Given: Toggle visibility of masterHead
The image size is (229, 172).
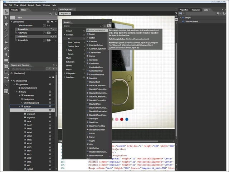Looking at the screenshot, I should tap(50, 95).
